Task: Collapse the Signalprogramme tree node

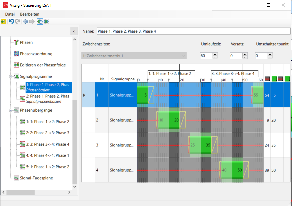Action: 11,77
